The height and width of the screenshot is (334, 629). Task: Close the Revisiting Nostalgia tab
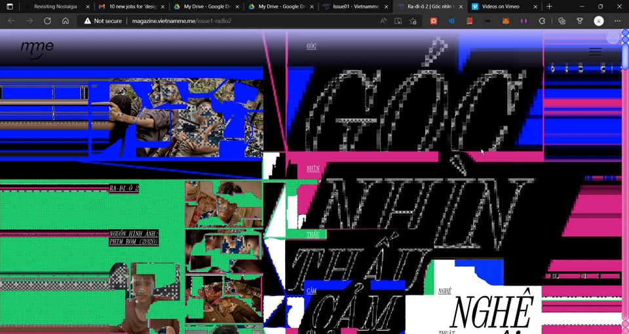88,7
